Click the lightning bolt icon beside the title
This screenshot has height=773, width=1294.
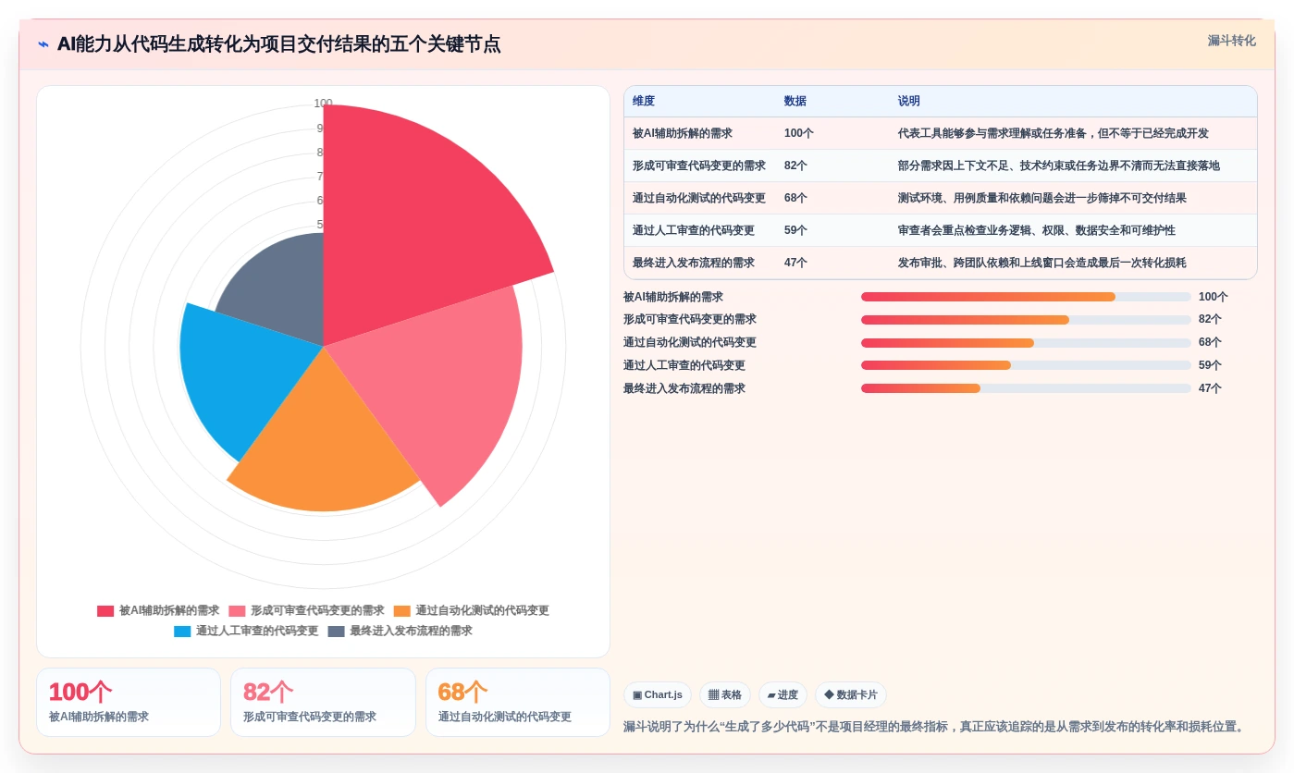(x=43, y=44)
